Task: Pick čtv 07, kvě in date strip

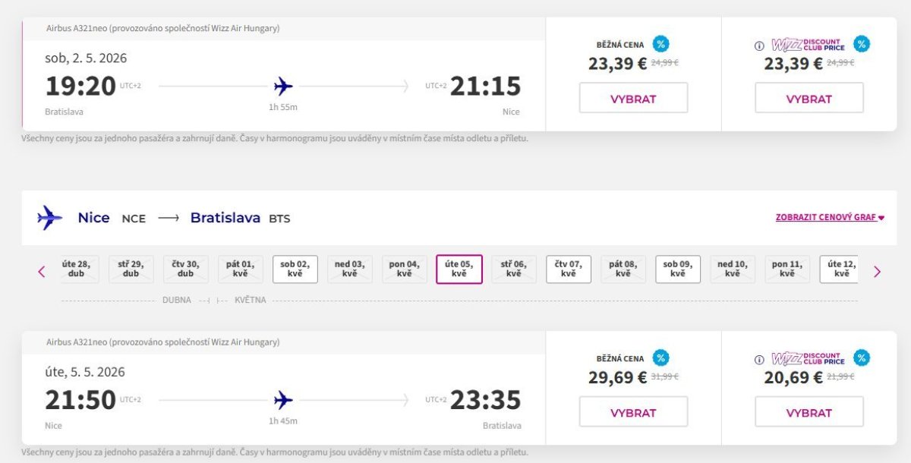Action: point(568,269)
